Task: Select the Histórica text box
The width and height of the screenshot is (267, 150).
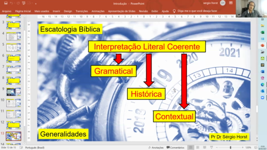Action: [146, 94]
